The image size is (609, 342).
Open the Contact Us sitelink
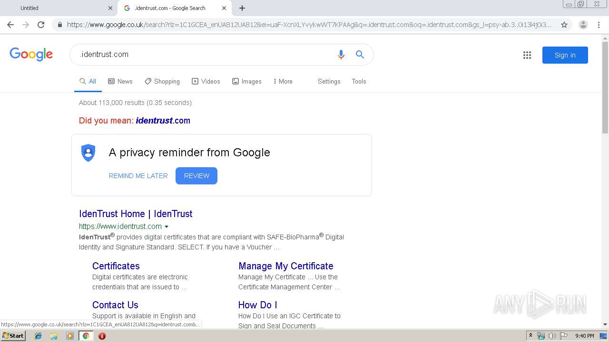tap(115, 305)
